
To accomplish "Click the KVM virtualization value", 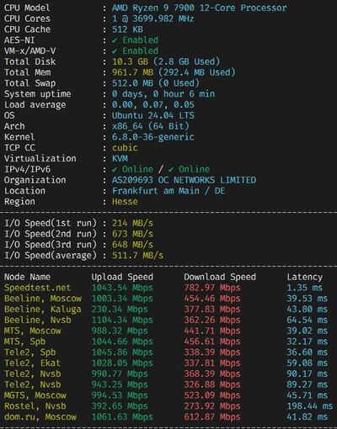I will pos(120,158).
